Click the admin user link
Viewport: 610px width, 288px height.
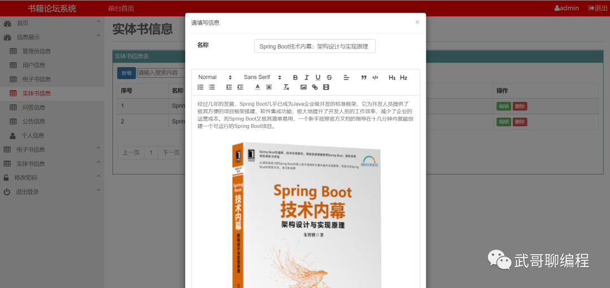coord(567,8)
